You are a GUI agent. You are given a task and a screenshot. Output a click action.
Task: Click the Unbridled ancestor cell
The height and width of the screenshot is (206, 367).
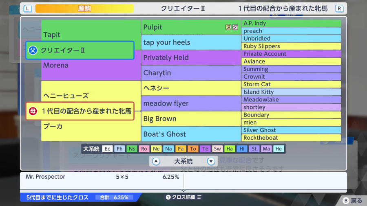[291, 39]
